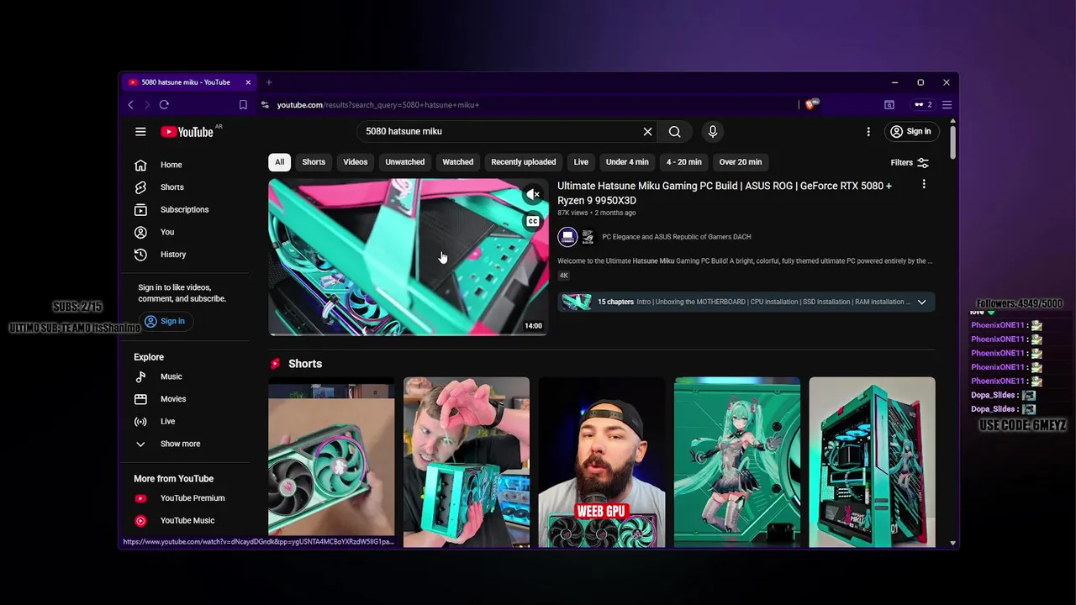
Task: Open the Filters panel
Action: [x=910, y=163]
